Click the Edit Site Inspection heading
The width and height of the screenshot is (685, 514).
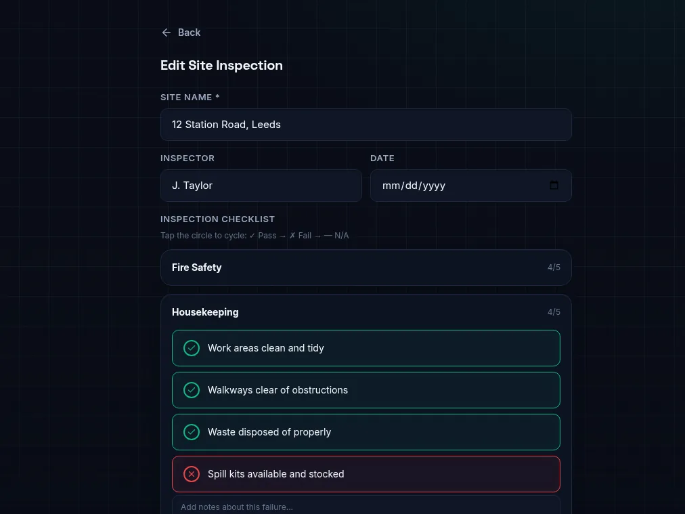[x=221, y=66]
